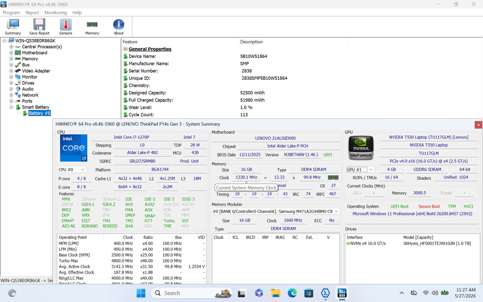Expand the Video Adapter node

click(x=11, y=71)
